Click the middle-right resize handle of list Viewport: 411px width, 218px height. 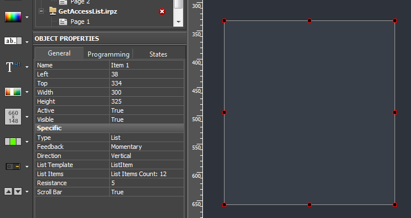(x=395, y=113)
